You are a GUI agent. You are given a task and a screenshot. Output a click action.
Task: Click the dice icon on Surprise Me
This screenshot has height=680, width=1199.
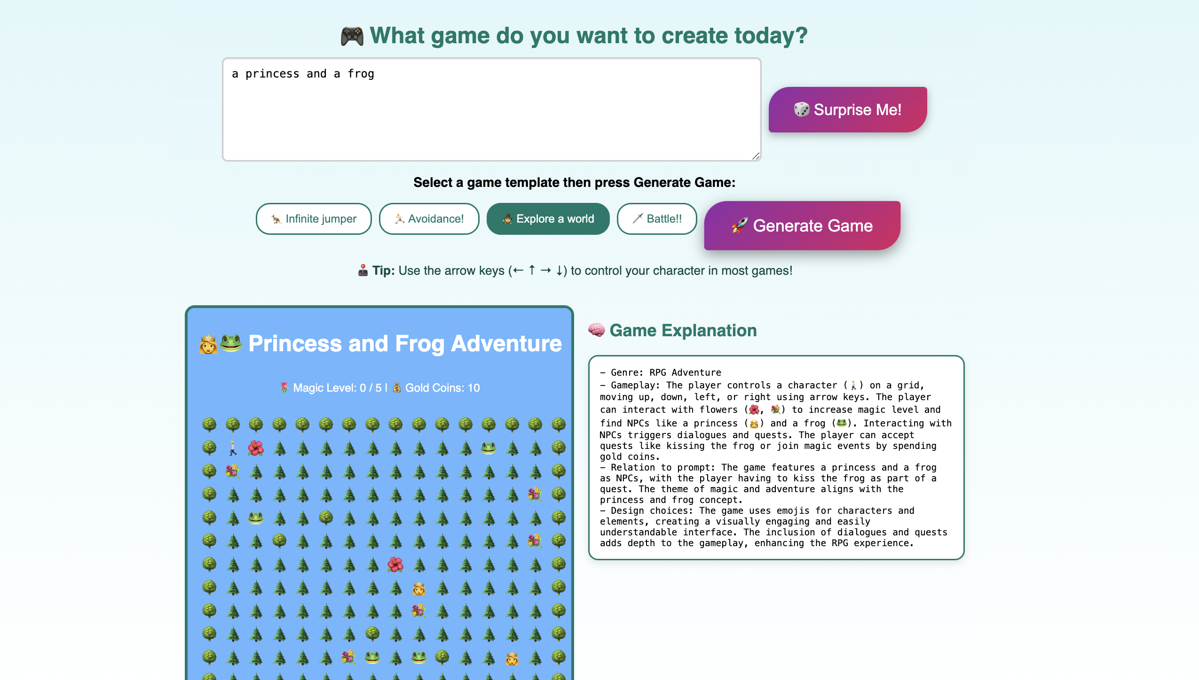(x=802, y=109)
